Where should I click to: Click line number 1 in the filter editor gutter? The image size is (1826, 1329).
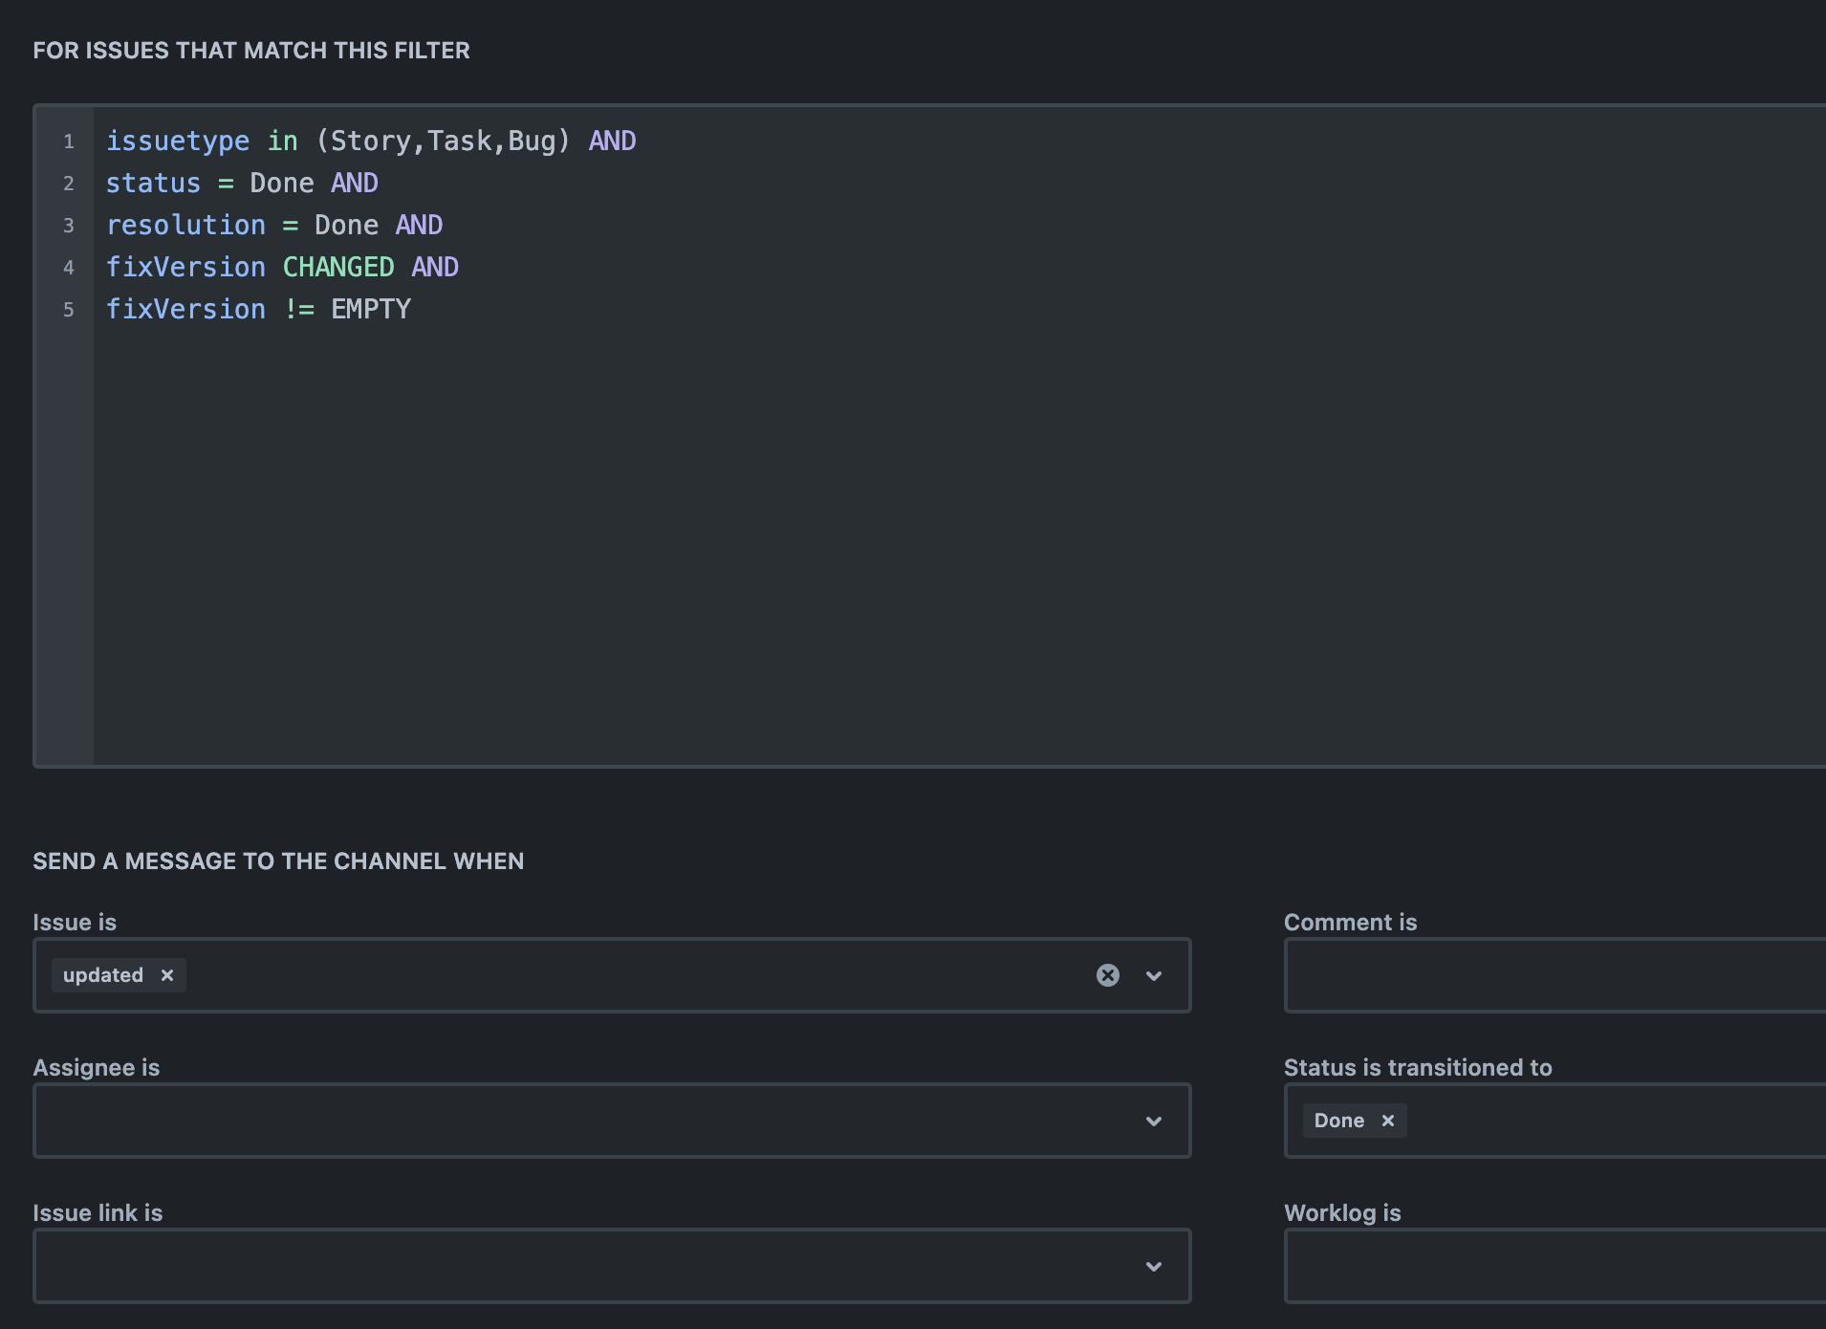(x=69, y=142)
